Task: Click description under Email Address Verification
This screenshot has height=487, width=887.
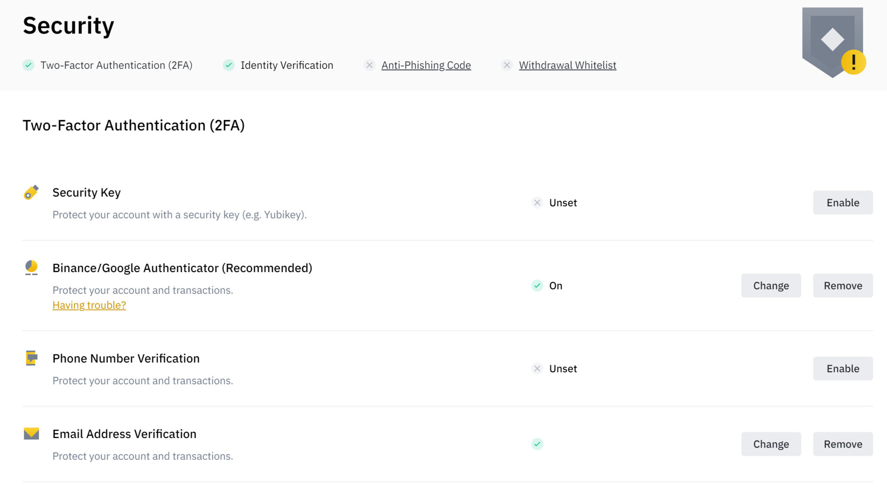Action: (x=143, y=456)
